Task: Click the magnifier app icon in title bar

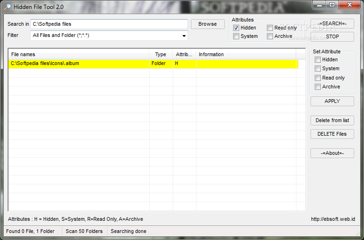Action: (x=7, y=7)
